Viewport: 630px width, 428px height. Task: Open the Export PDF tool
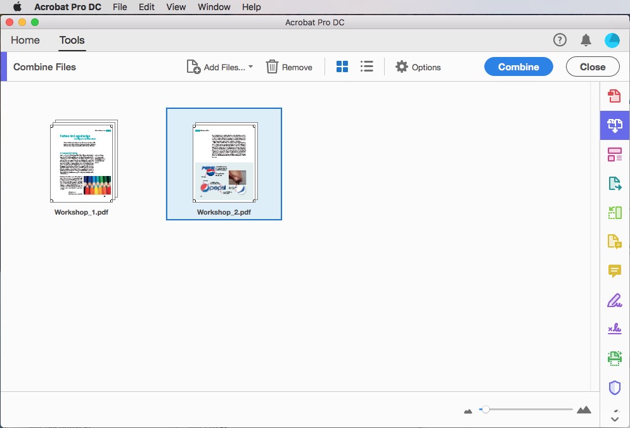pos(614,183)
